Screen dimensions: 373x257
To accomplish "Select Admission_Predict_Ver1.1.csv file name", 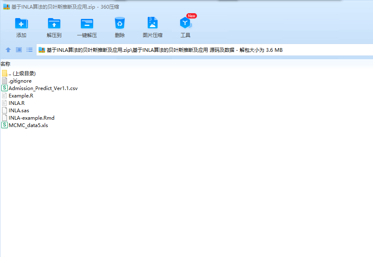I will click(43, 88).
